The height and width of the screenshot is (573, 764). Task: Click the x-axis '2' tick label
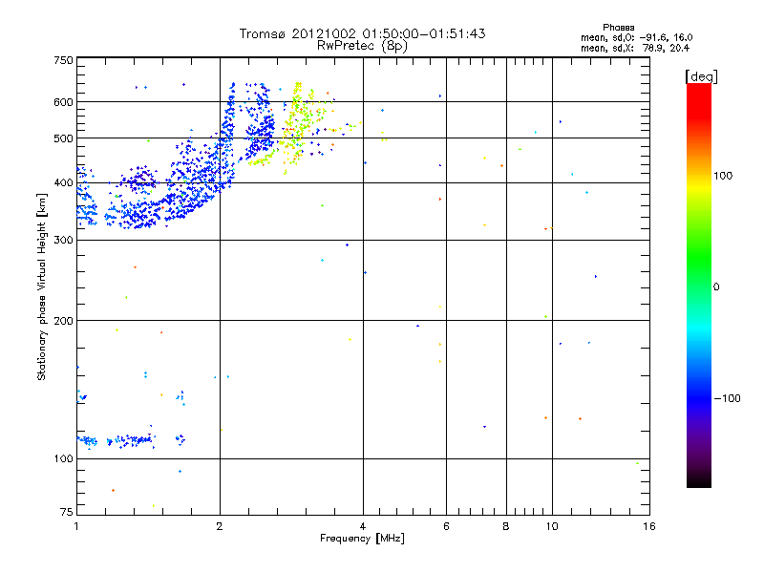pos(220,526)
